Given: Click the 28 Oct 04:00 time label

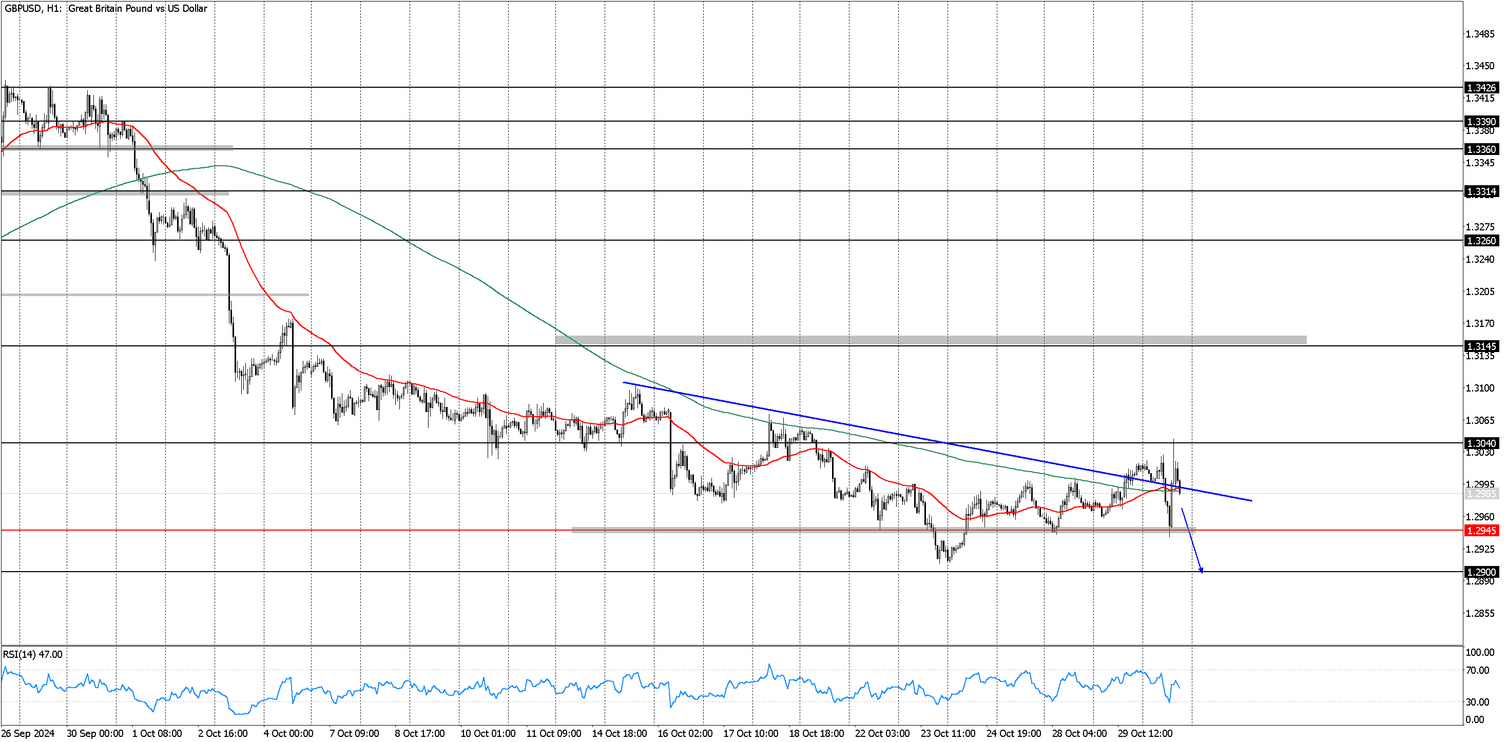Looking at the screenshot, I should tap(1080, 734).
